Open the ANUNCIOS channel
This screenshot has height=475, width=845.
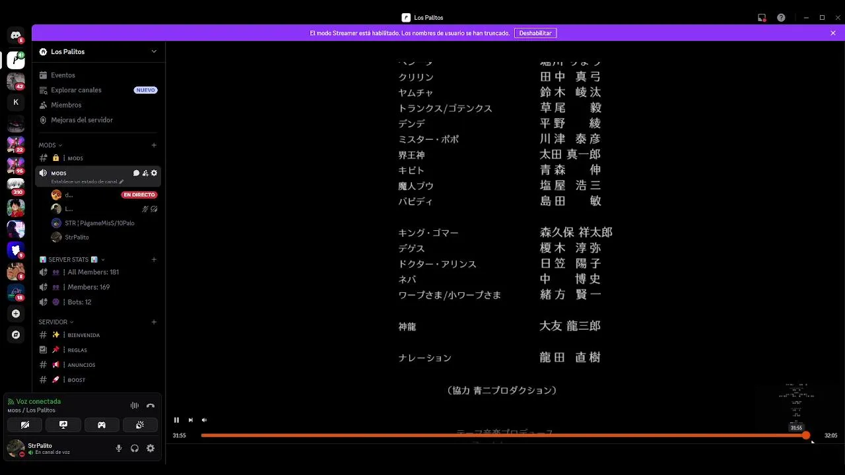click(98, 365)
